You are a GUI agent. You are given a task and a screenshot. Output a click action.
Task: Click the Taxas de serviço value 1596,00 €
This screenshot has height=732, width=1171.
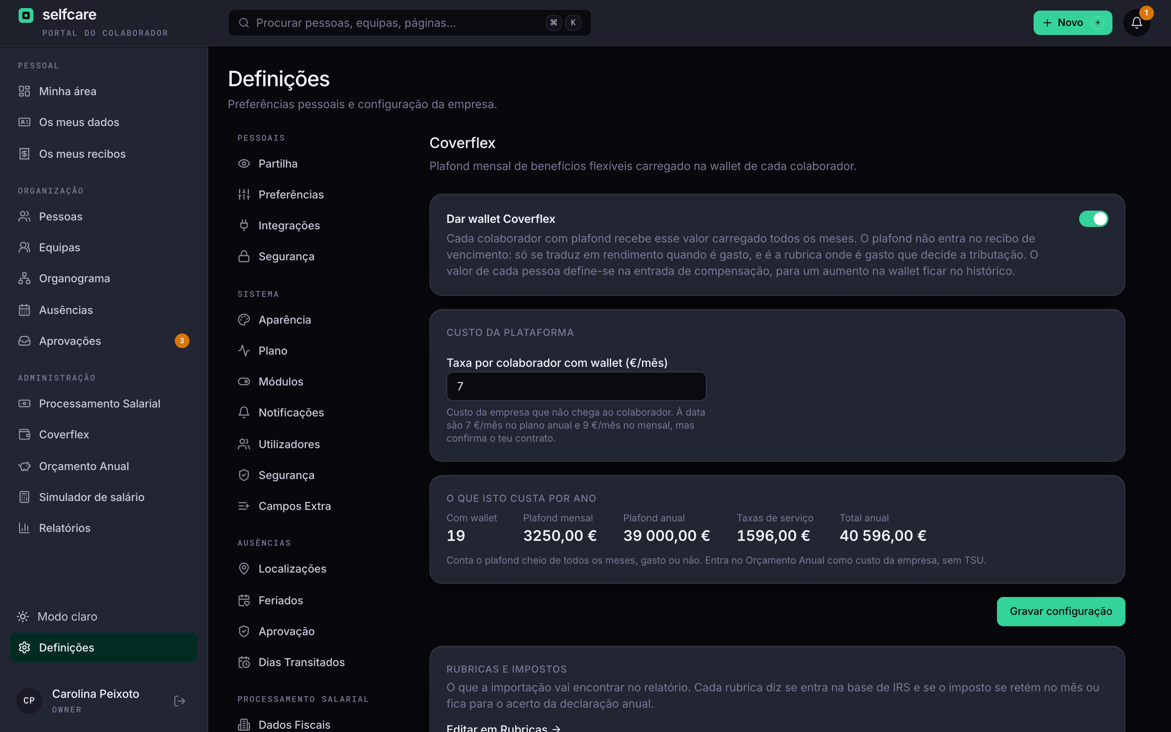pyautogui.click(x=773, y=536)
